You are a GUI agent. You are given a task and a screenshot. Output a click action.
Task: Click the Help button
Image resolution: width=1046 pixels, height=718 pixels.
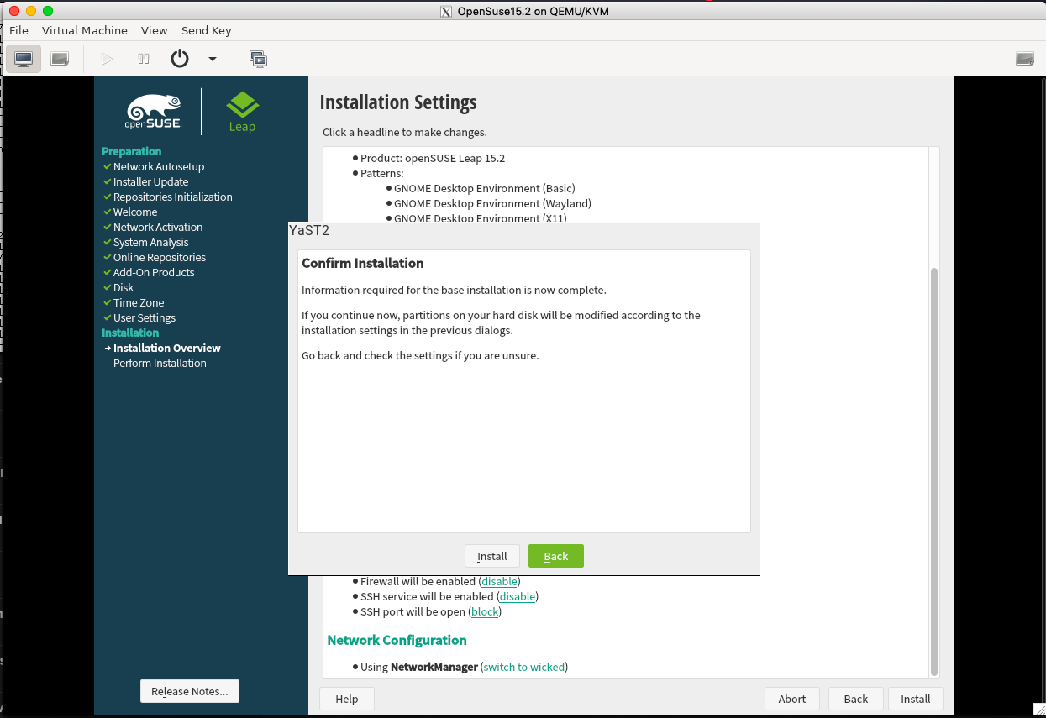pos(347,699)
